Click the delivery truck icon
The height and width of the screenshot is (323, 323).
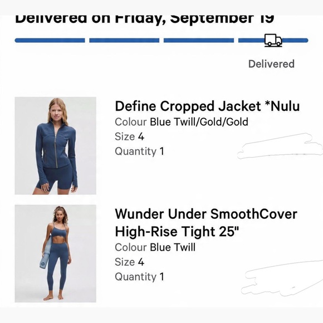click(273, 40)
